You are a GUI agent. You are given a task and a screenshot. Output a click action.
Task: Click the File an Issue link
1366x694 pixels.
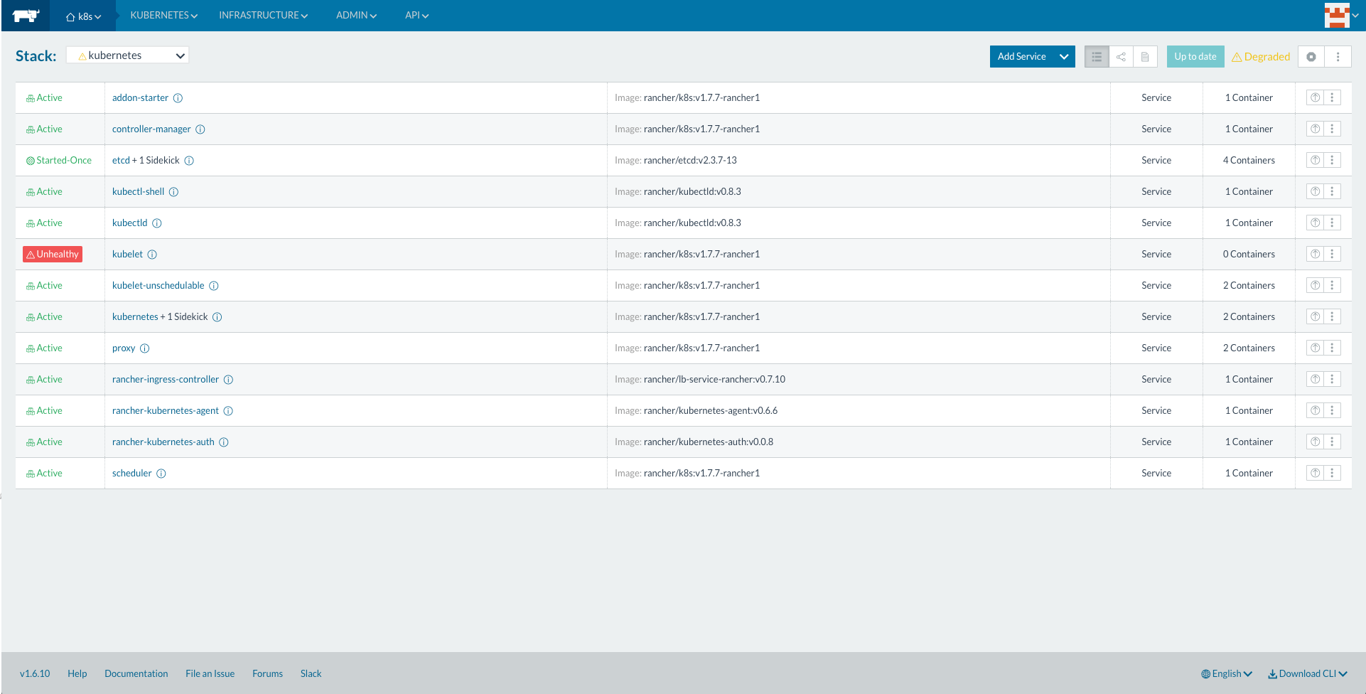pyautogui.click(x=210, y=674)
